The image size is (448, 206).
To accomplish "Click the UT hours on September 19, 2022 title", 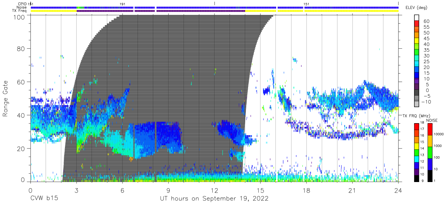I will [214, 199].
